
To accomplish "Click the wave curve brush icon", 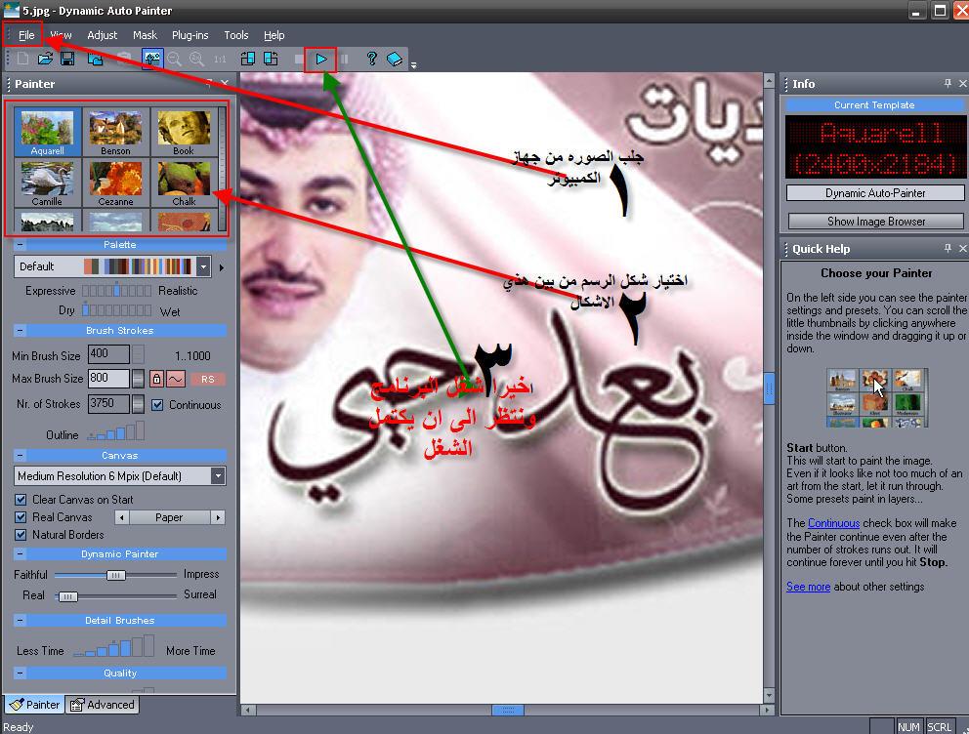I will pyautogui.click(x=176, y=379).
